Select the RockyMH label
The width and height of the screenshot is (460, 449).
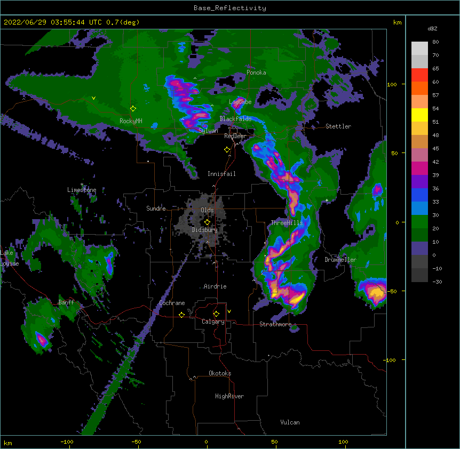click(131, 121)
